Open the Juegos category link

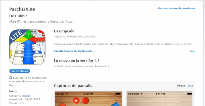click(x=26, y=96)
